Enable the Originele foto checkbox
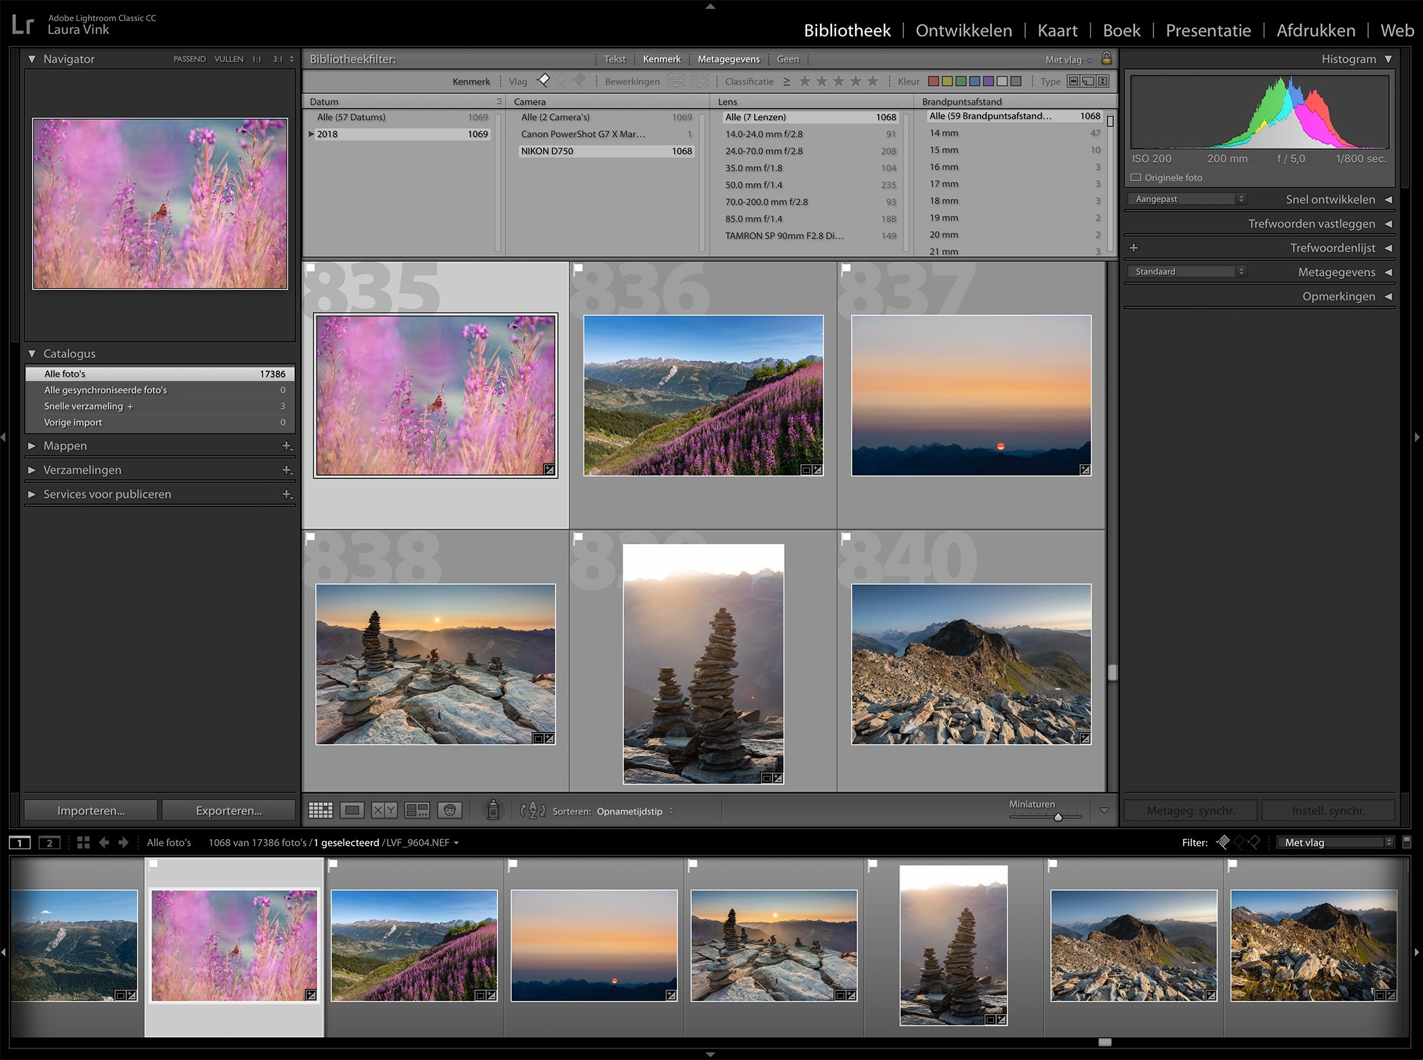The width and height of the screenshot is (1423, 1060). [x=1136, y=178]
